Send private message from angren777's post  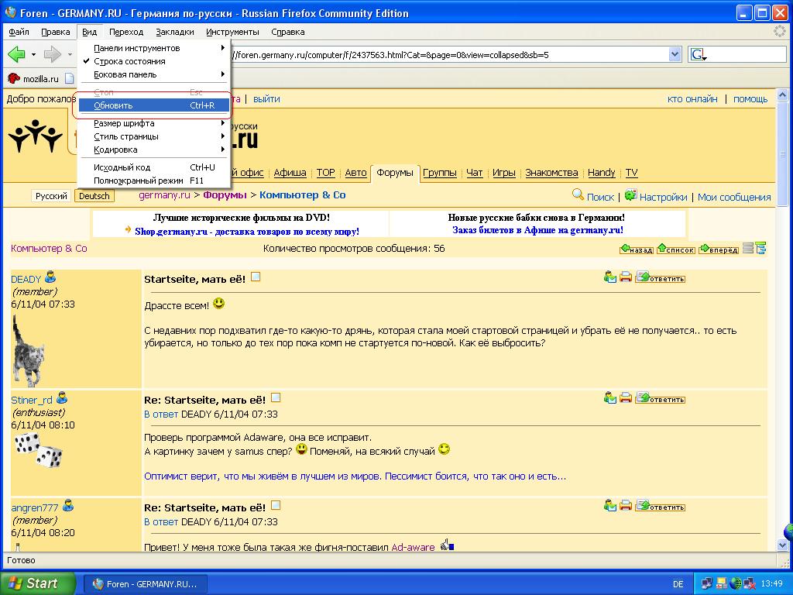click(610, 505)
